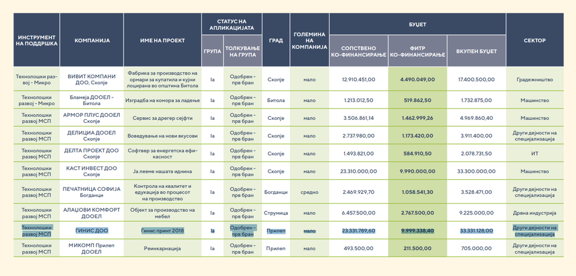Click the FITR amount 4.490.049,00
The image size is (576, 276).
(x=417, y=79)
